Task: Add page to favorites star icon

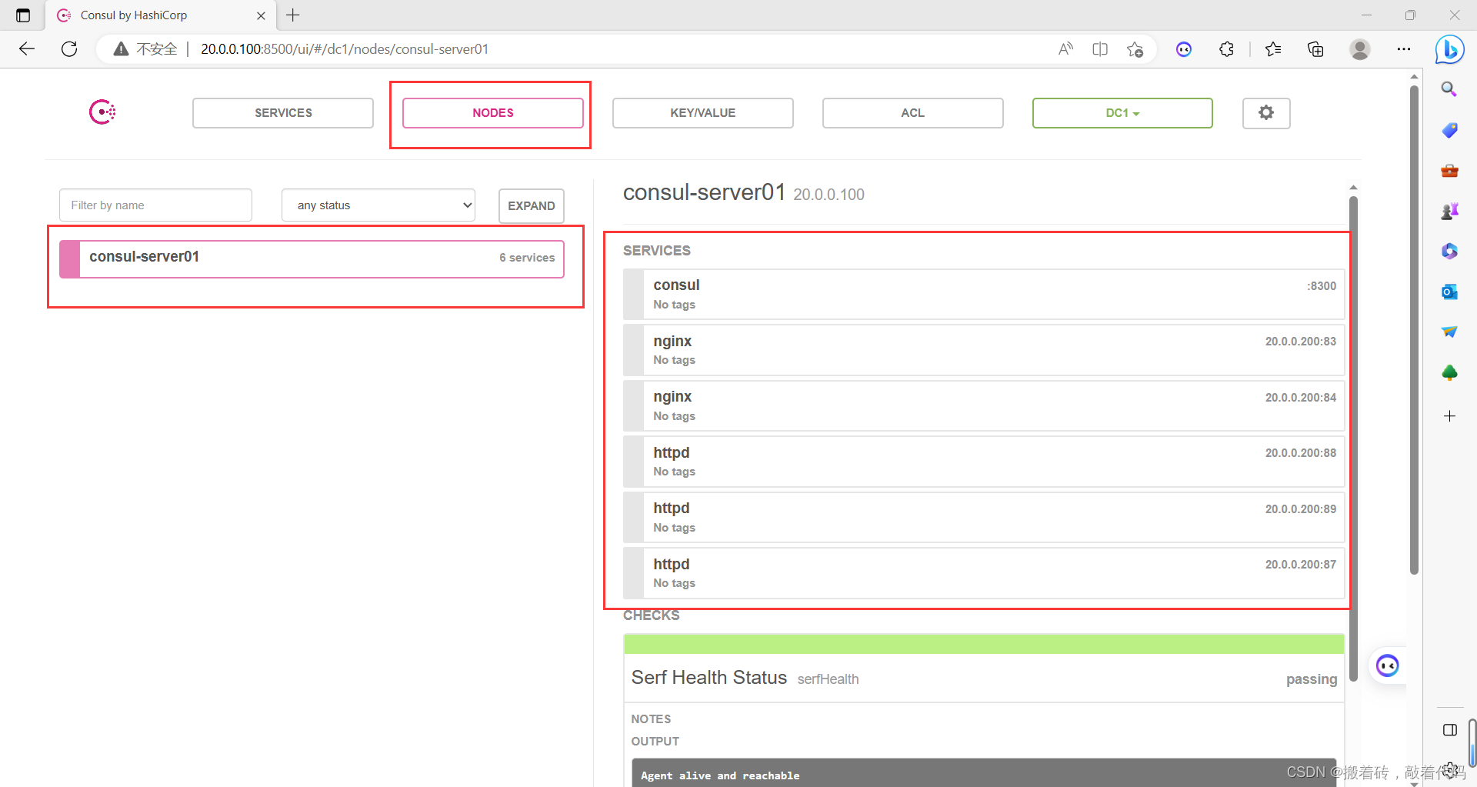Action: coord(1135,49)
